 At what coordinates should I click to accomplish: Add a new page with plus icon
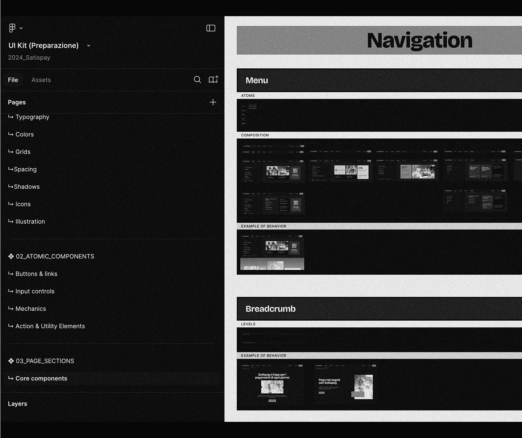click(213, 102)
